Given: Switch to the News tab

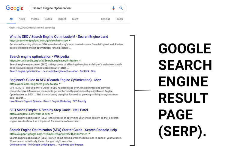Looking at the screenshot, I should point(22,19).
